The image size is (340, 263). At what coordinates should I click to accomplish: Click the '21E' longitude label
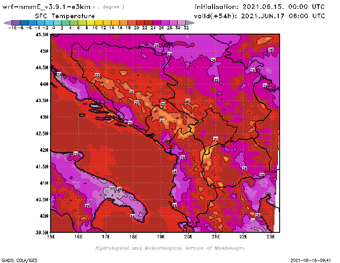tap(216, 237)
